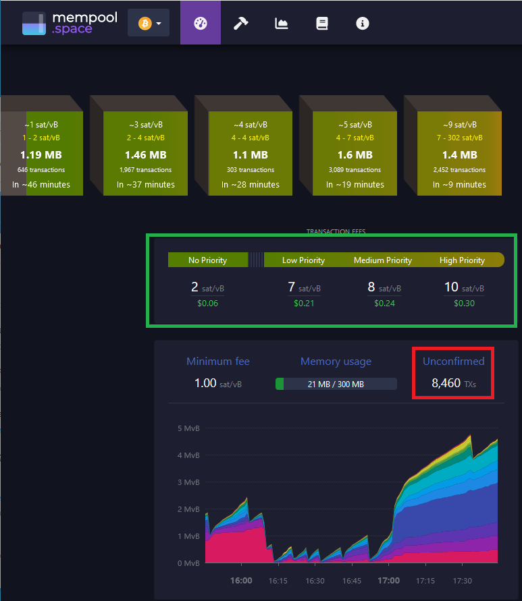Click the High Priority fee label
Image resolution: width=522 pixels, height=601 pixels.
(x=462, y=260)
